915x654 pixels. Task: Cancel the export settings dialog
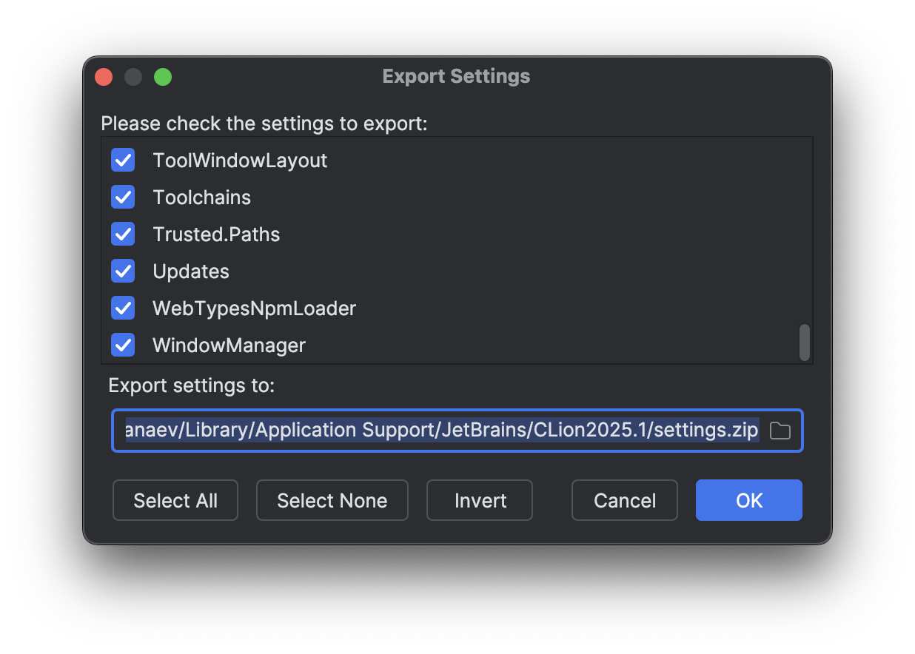pyautogui.click(x=624, y=500)
